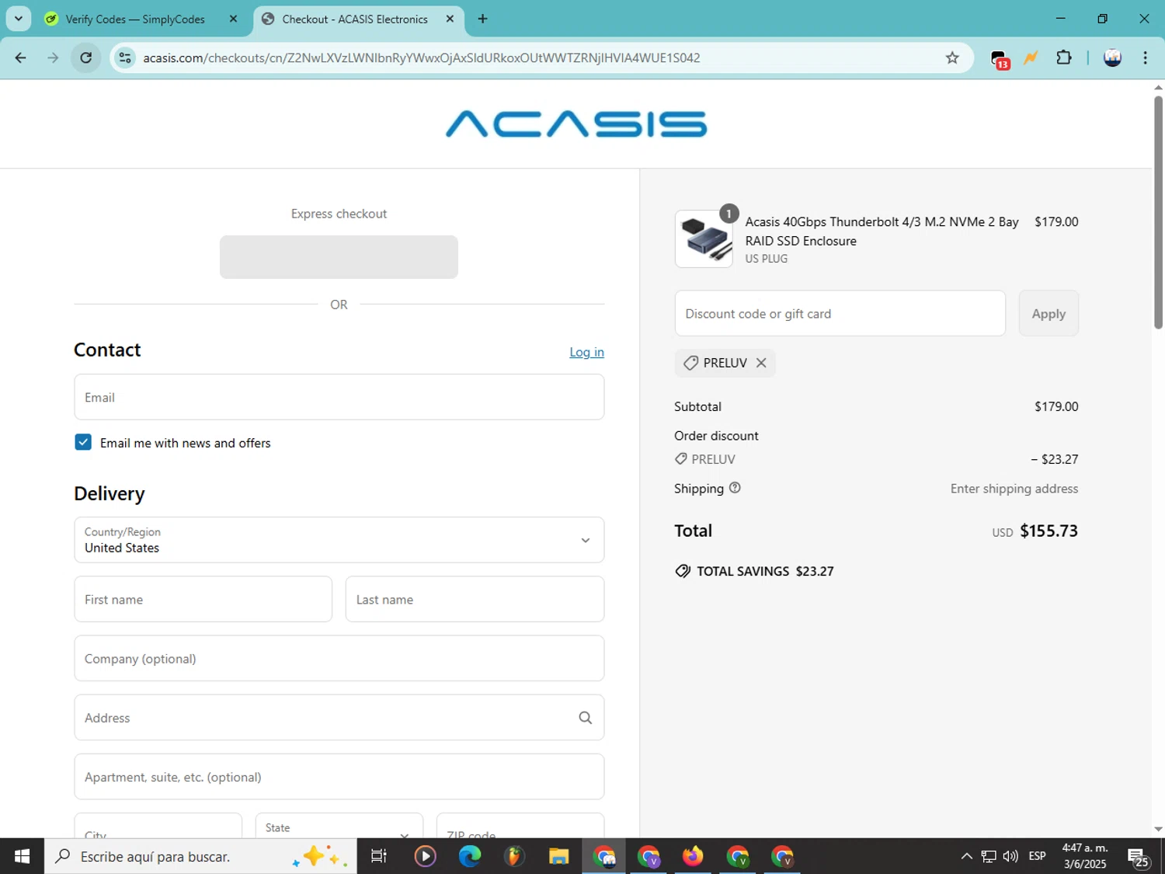The height and width of the screenshot is (874, 1165).
Task: Click the browser back arrow
Action: coord(21,57)
